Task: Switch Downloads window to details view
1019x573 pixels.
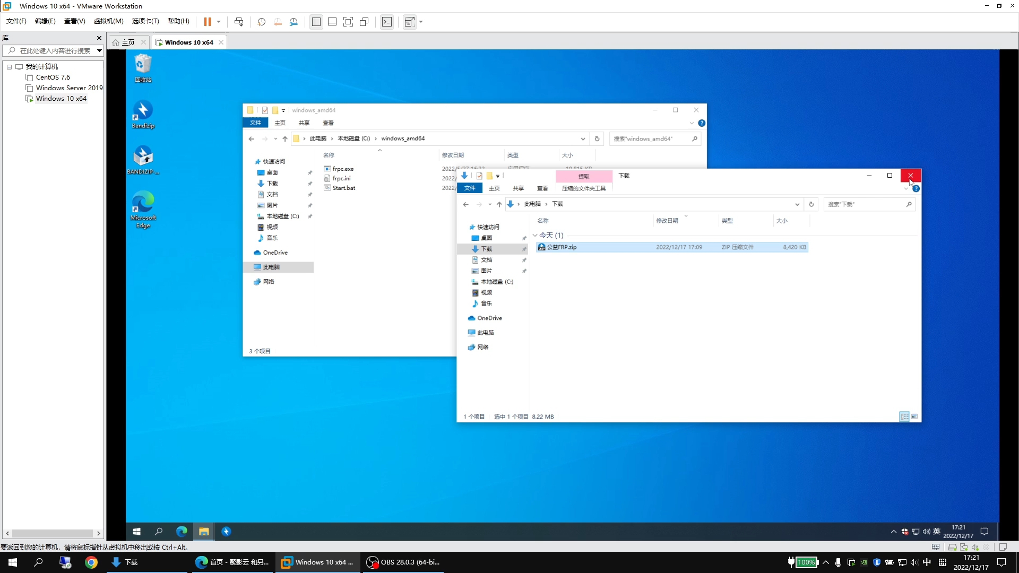Action: (x=904, y=416)
